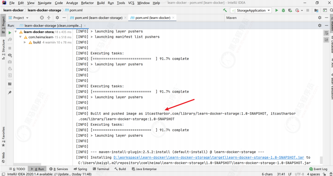
Task: Collapse the learn-docker-storage root build node
Action: click(16, 32)
